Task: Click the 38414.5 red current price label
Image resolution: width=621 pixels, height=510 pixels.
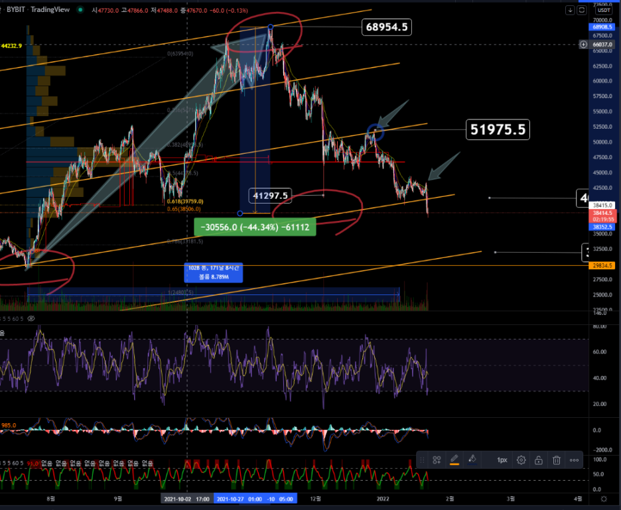Action: [x=602, y=216]
